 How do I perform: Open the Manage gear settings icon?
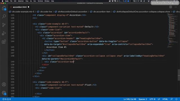pyautogui.click(x=4, y=93)
